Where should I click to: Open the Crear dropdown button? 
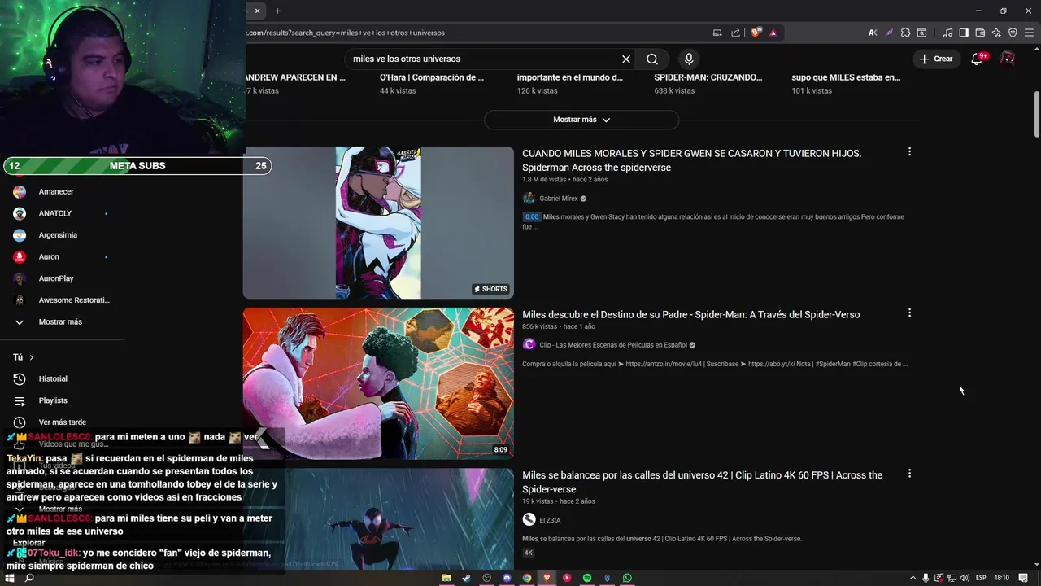click(x=935, y=59)
